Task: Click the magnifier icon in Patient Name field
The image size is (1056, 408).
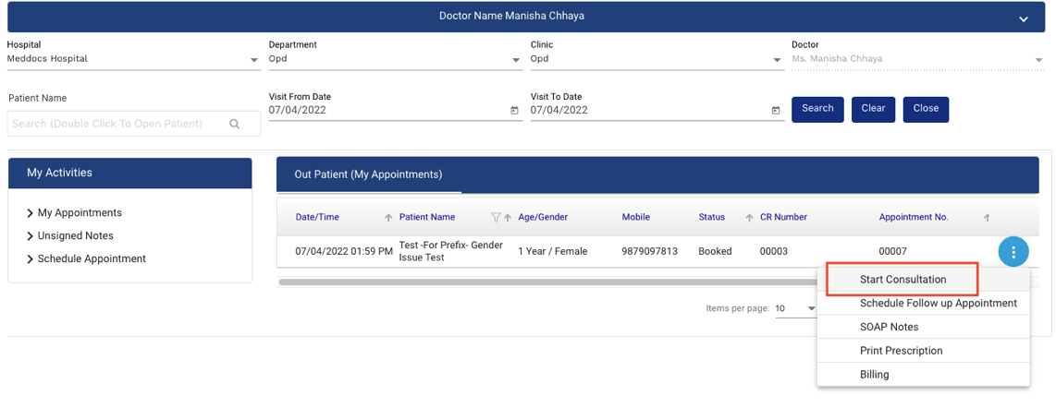Action: [x=235, y=124]
